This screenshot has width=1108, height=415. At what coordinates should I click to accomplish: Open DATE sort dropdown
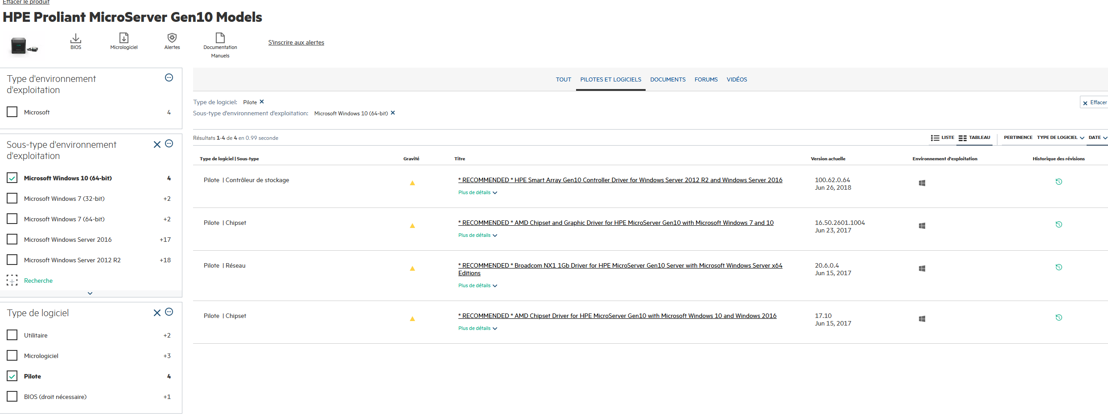pyautogui.click(x=1097, y=138)
